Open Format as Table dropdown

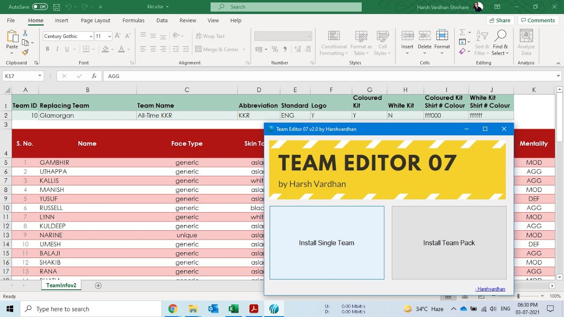[361, 43]
